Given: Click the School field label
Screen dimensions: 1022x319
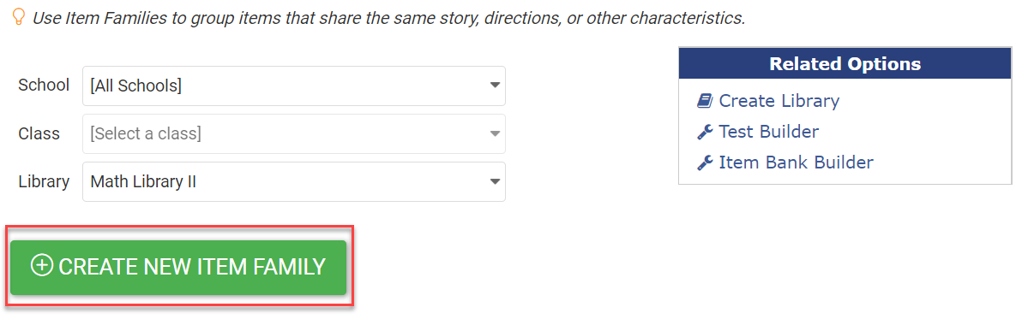Looking at the screenshot, I should tap(44, 86).
